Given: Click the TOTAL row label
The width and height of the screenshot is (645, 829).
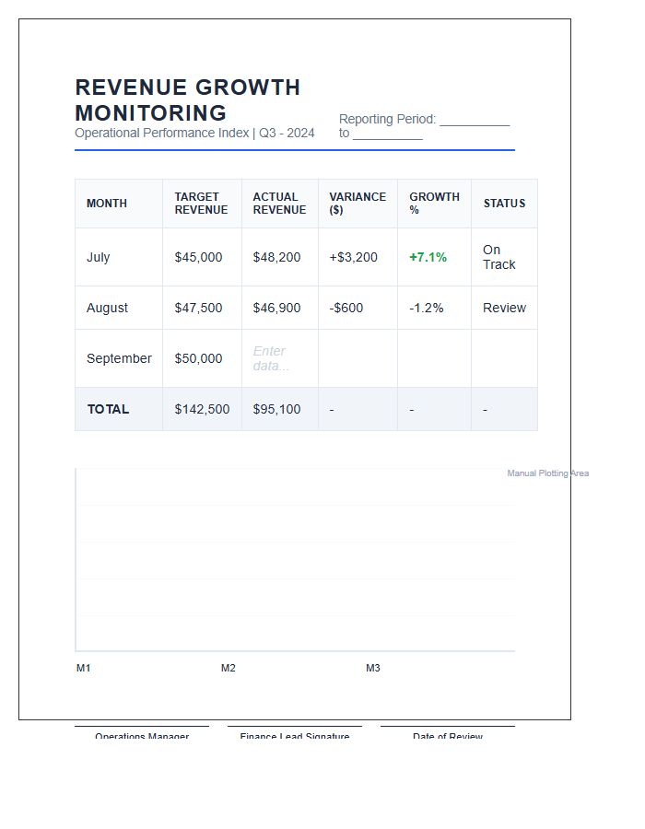Looking at the screenshot, I should pyautogui.click(x=108, y=409).
